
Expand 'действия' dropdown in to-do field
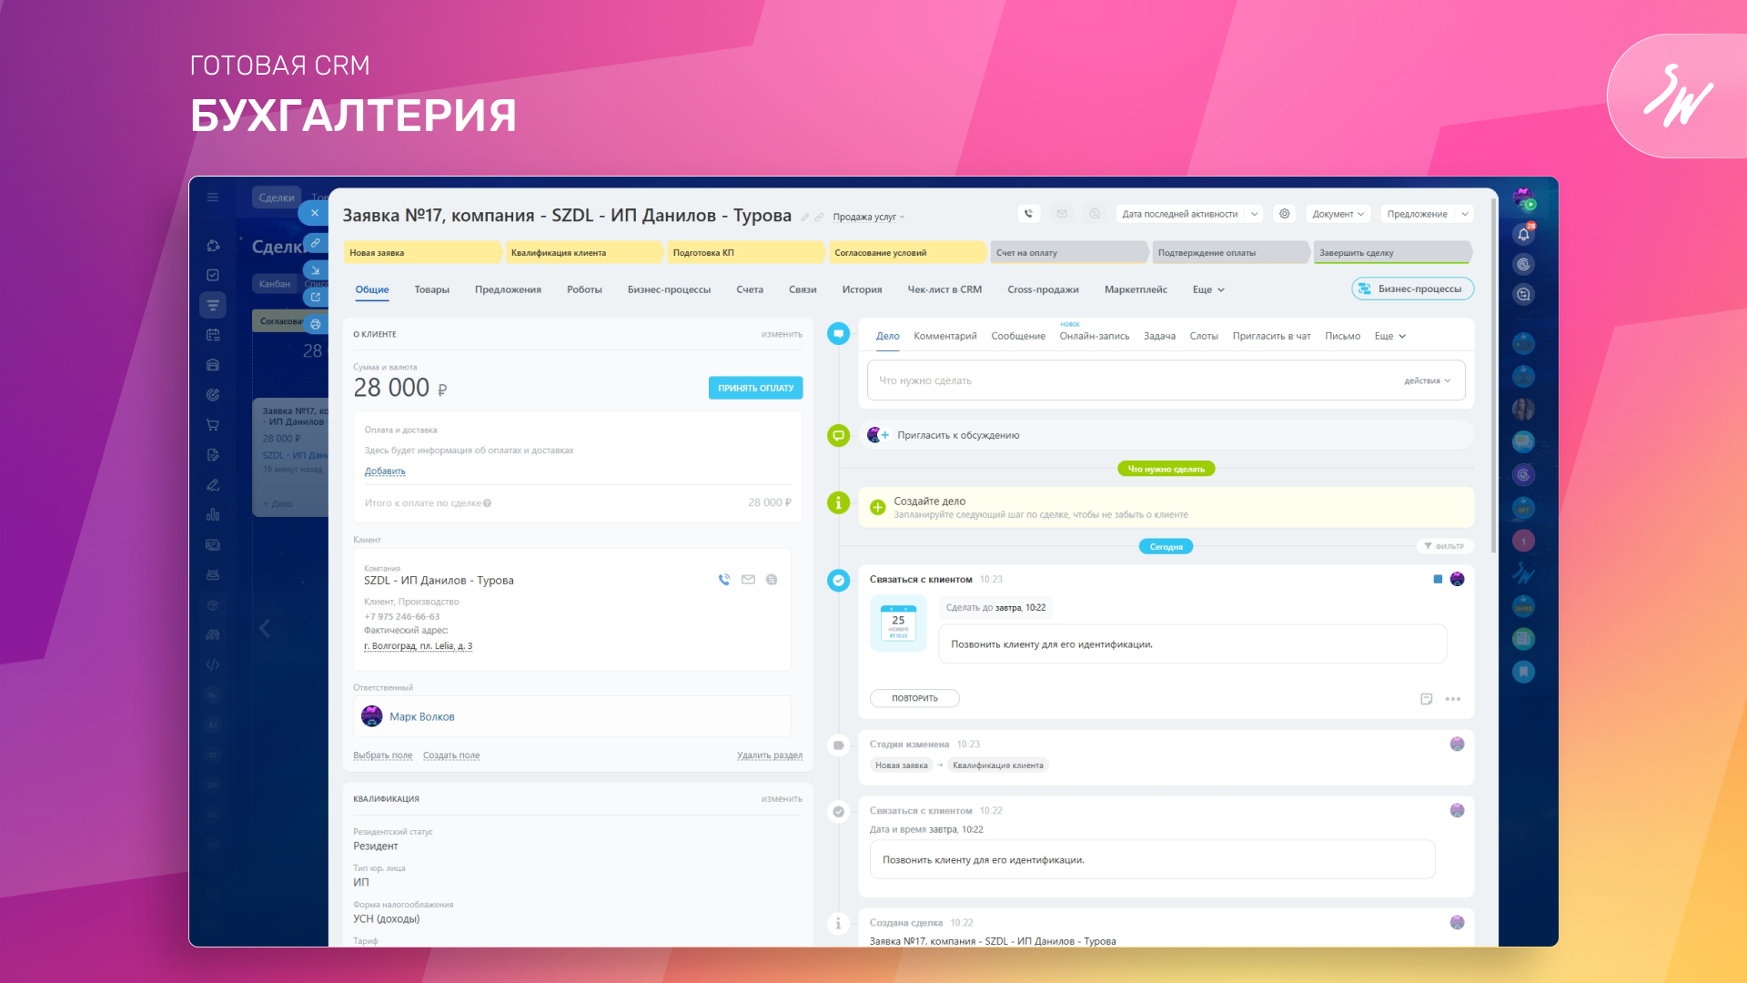(1427, 381)
